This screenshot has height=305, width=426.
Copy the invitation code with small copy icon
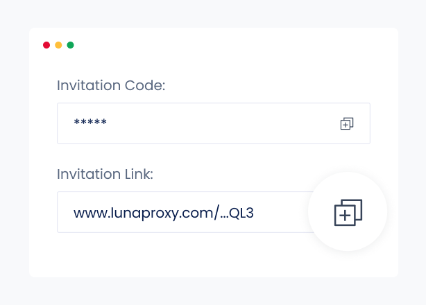click(x=347, y=123)
